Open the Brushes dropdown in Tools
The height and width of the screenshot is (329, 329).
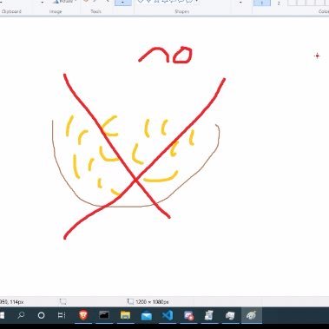point(122,3)
